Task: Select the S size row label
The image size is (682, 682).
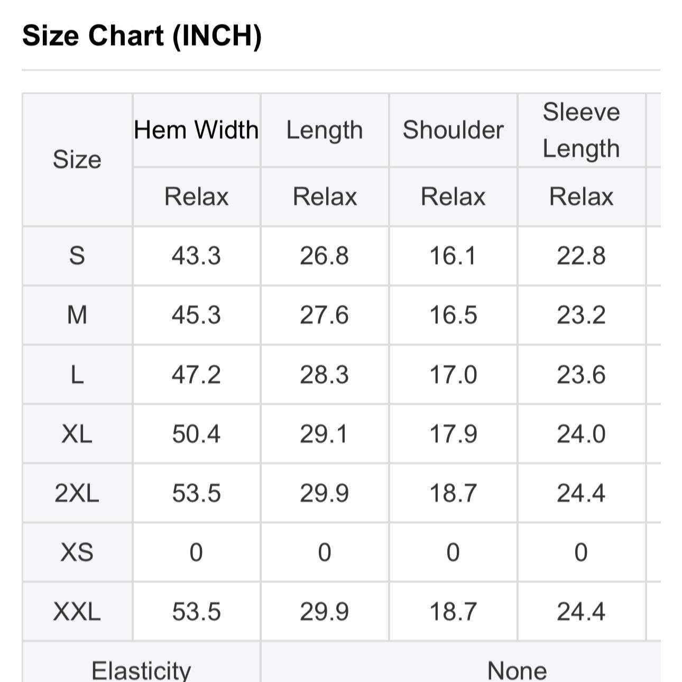Action: (77, 256)
